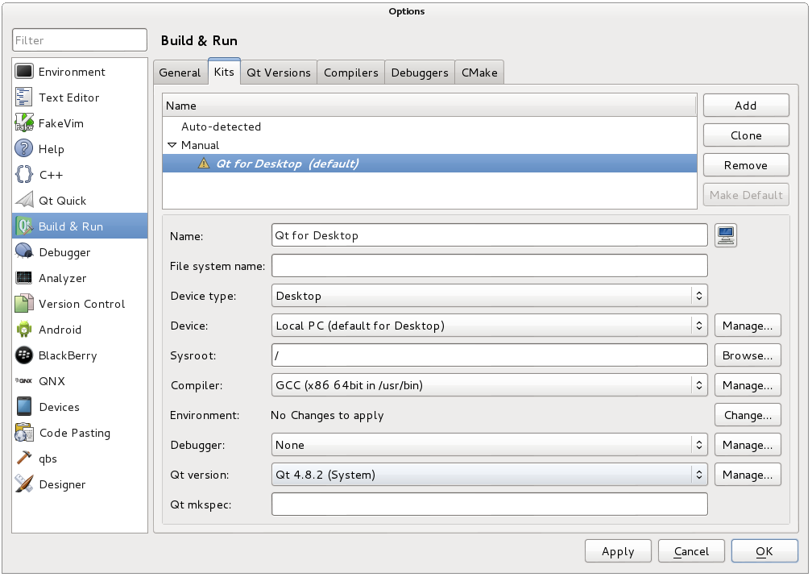Click Manage button next to Device
Viewport: 812px width, 577px height.
point(748,326)
